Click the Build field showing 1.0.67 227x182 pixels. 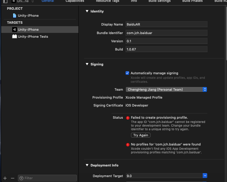(166, 49)
